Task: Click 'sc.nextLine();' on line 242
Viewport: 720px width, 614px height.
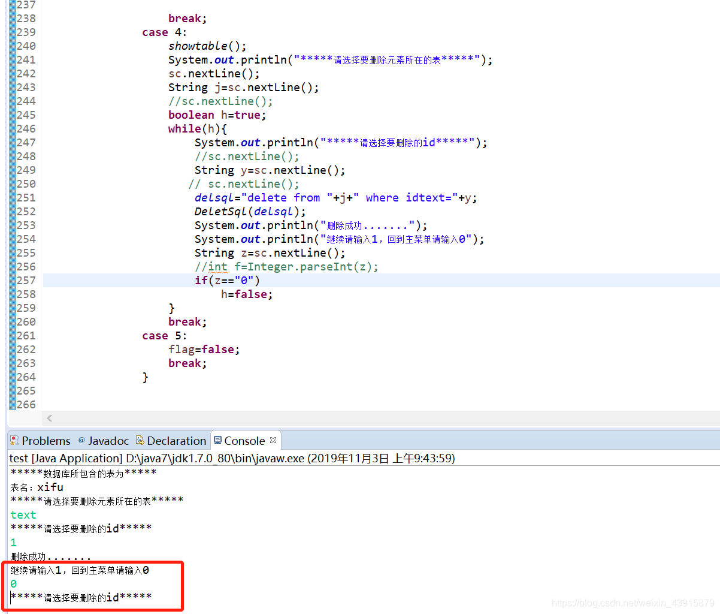Action: tap(214, 74)
